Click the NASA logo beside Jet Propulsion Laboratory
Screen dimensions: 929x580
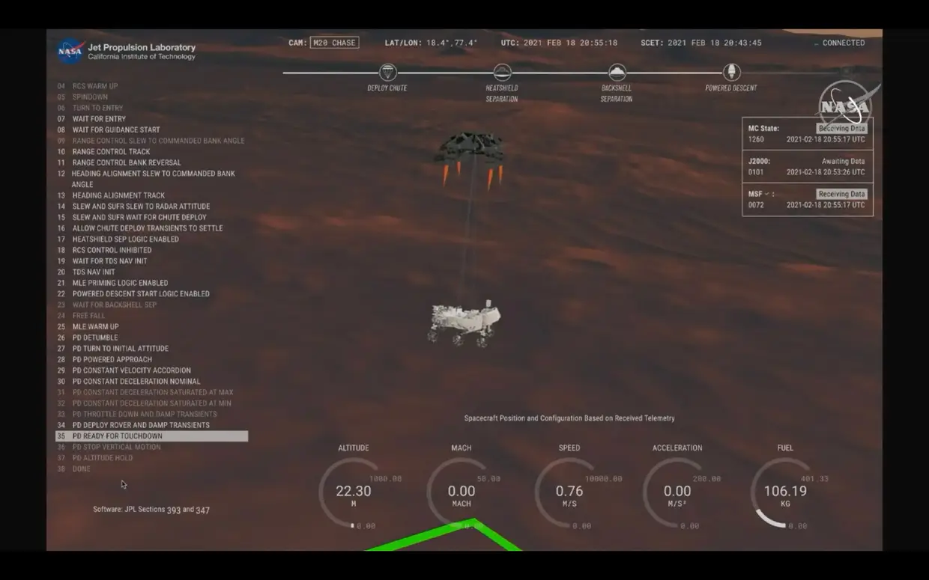70,51
